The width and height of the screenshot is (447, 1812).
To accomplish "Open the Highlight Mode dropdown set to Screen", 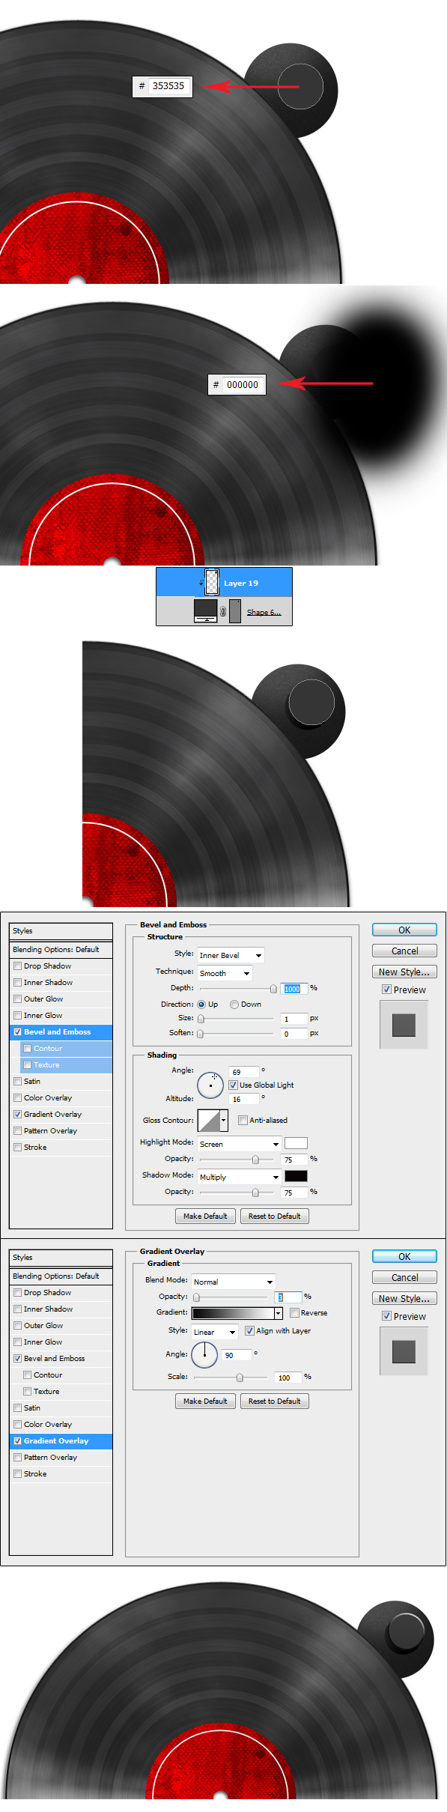I will [239, 1144].
